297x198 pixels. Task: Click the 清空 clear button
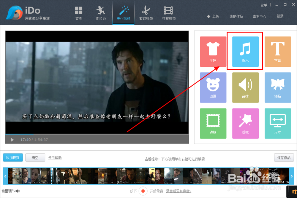click(35, 157)
